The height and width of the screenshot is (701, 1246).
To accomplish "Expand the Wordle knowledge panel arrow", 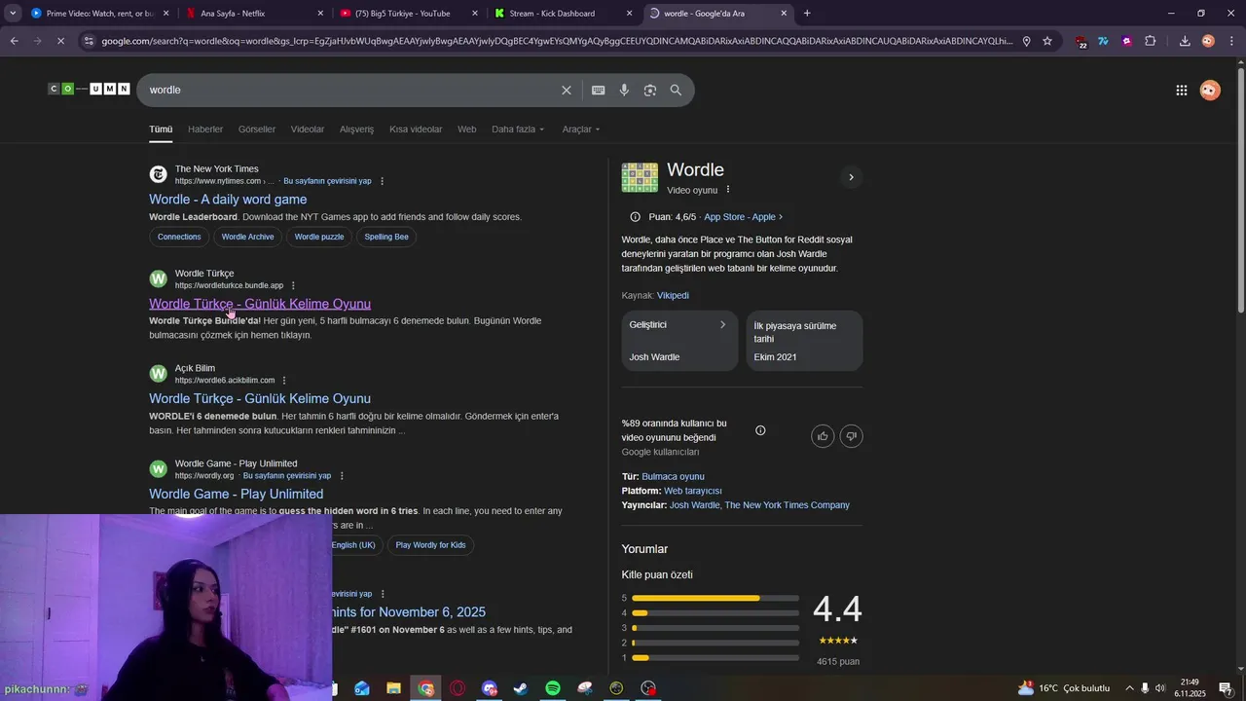I will [851, 177].
